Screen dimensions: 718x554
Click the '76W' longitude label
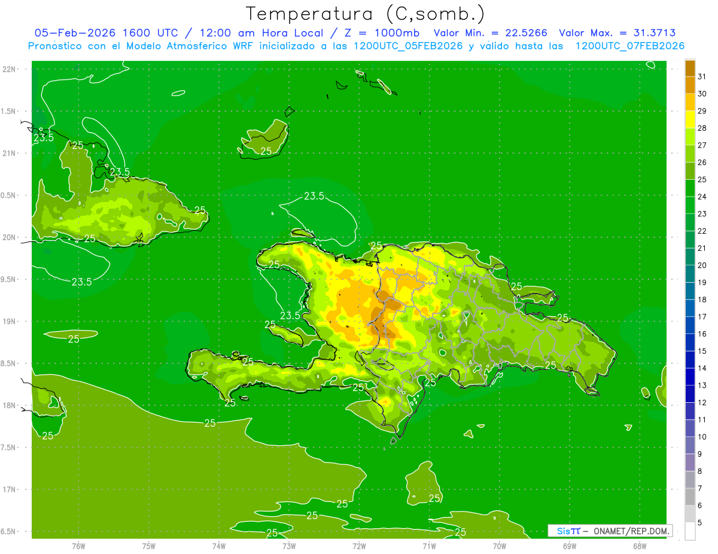click(x=78, y=546)
